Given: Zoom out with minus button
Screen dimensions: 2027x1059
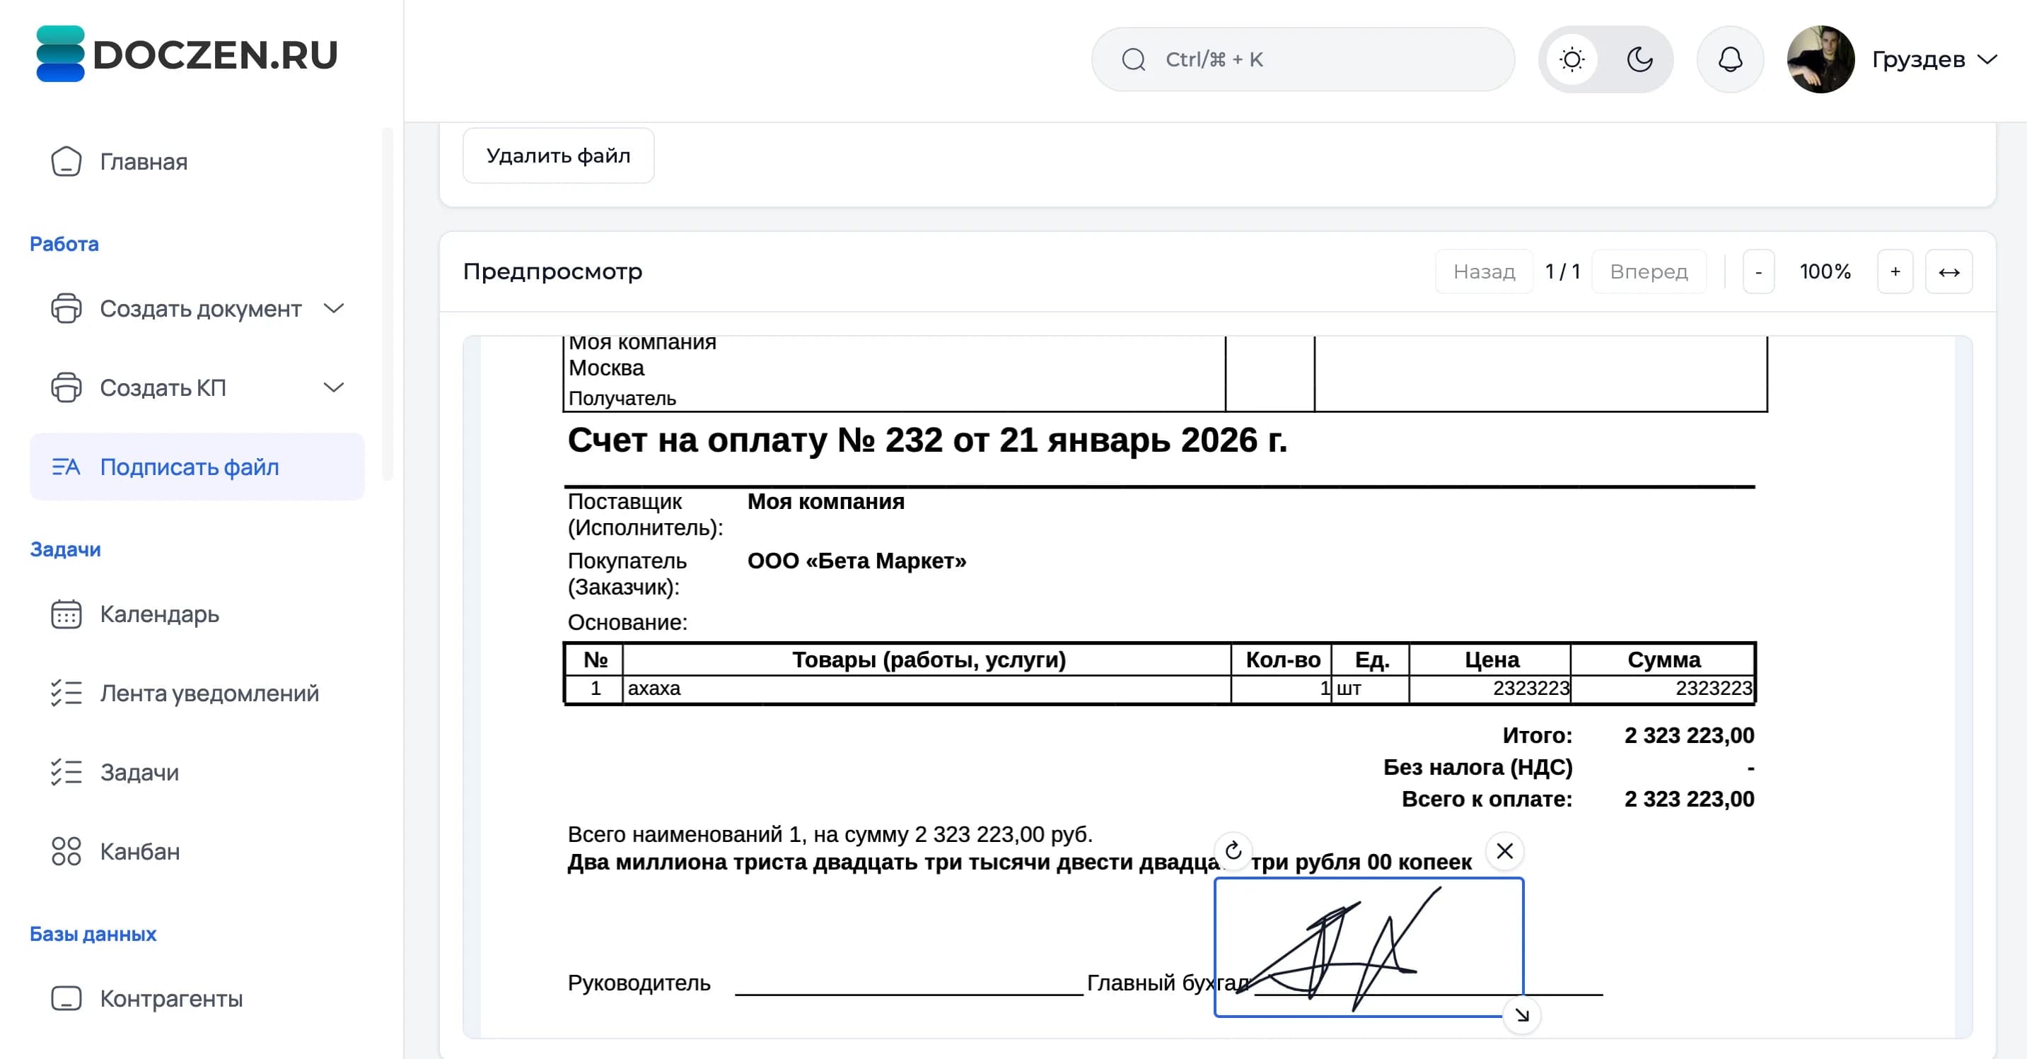Looking at the screenshot, I should click(x=1758, y=271).
